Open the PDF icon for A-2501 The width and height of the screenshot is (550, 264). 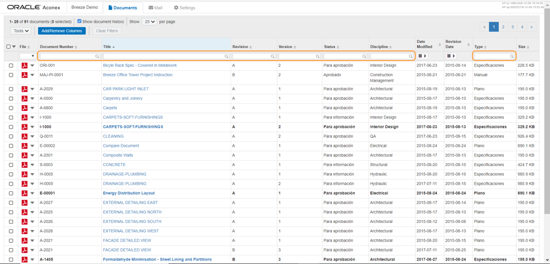tap(25, 155)
